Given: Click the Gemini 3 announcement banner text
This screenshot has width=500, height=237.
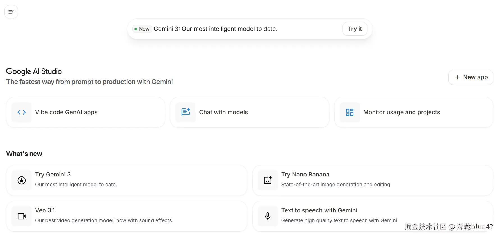Looking at the screenshot, I should 215,29.
